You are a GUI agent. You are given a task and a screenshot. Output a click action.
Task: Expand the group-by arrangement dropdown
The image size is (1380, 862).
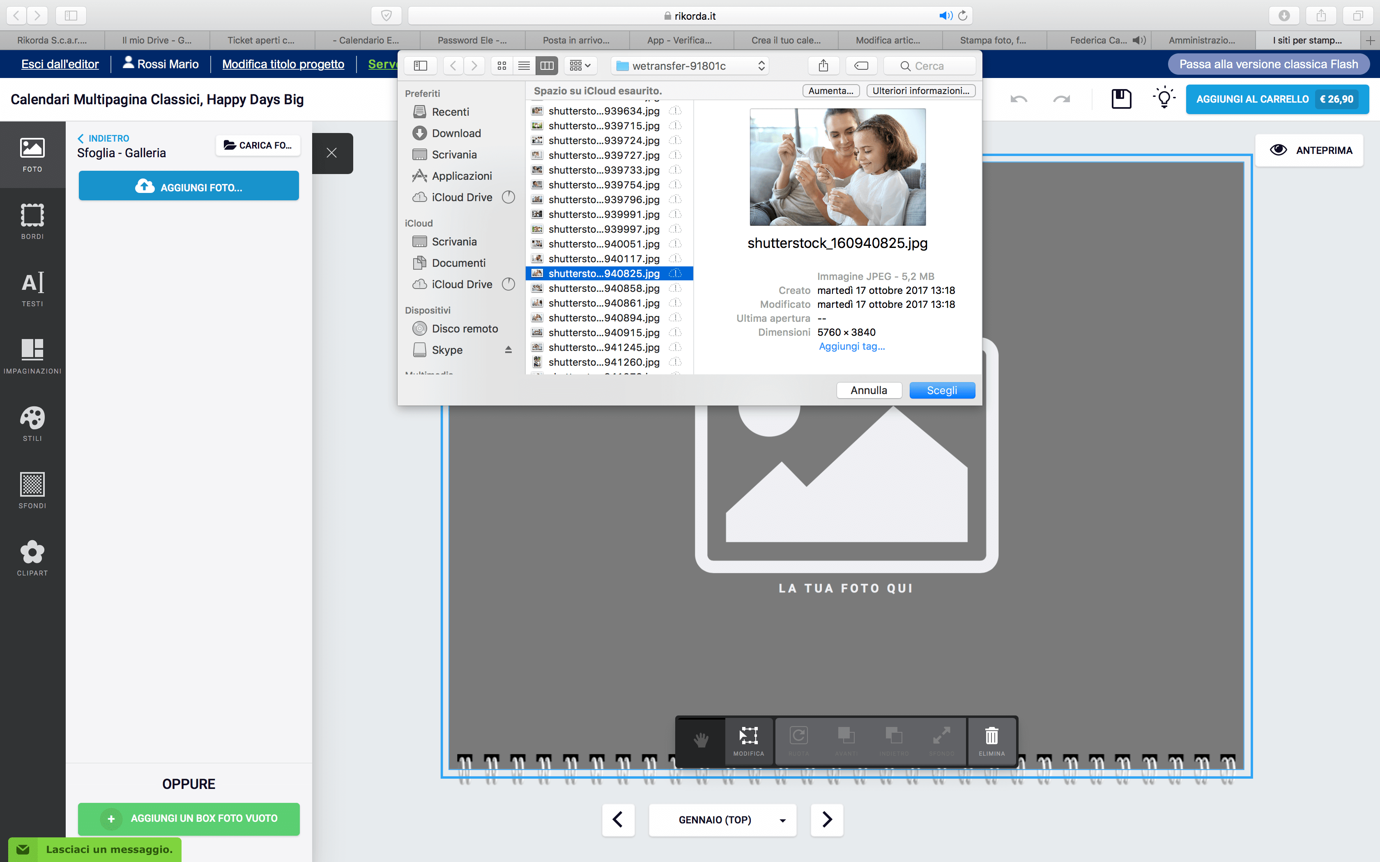pos(580,66)
